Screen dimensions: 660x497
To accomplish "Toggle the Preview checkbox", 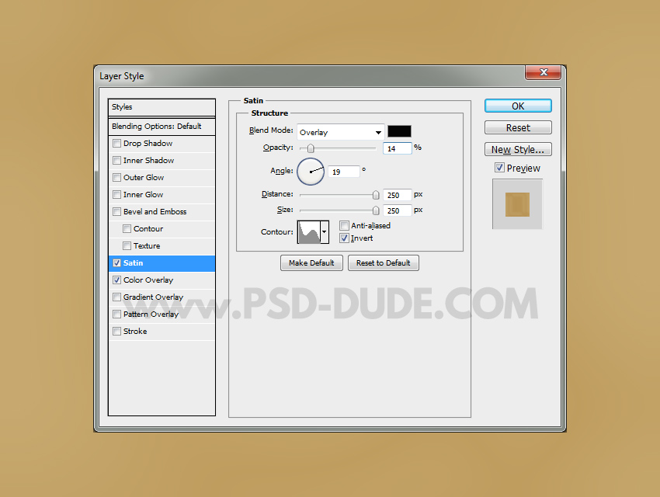I will pyautogui.click(x=499, y=168).
